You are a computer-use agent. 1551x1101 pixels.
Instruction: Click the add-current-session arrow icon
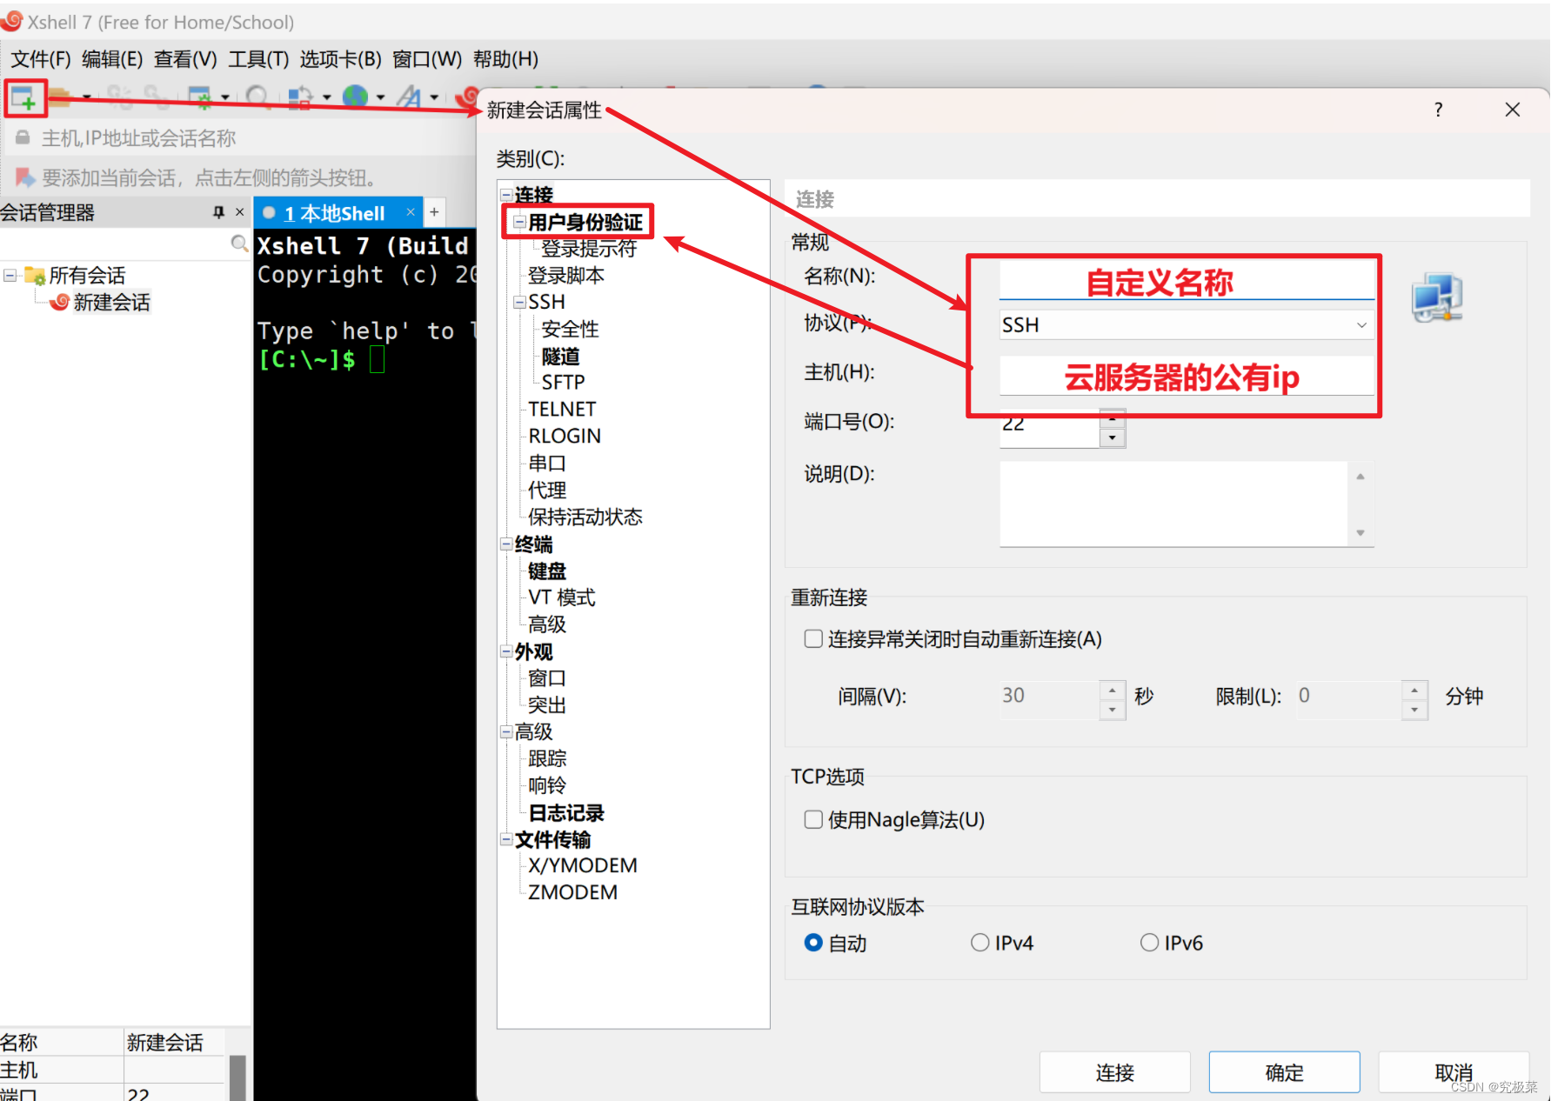click(25, 177)
